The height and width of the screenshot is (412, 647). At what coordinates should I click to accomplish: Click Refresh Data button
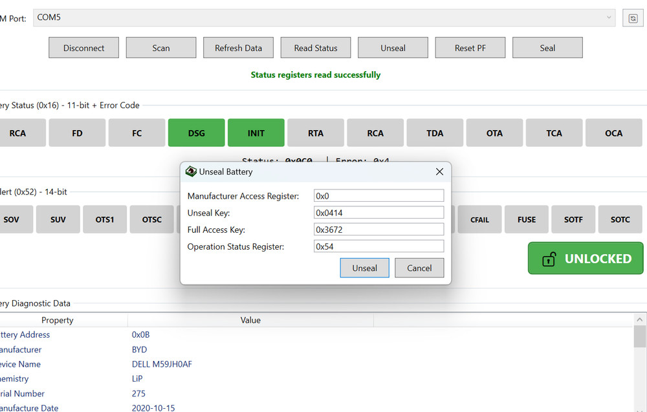pos(238,48)
